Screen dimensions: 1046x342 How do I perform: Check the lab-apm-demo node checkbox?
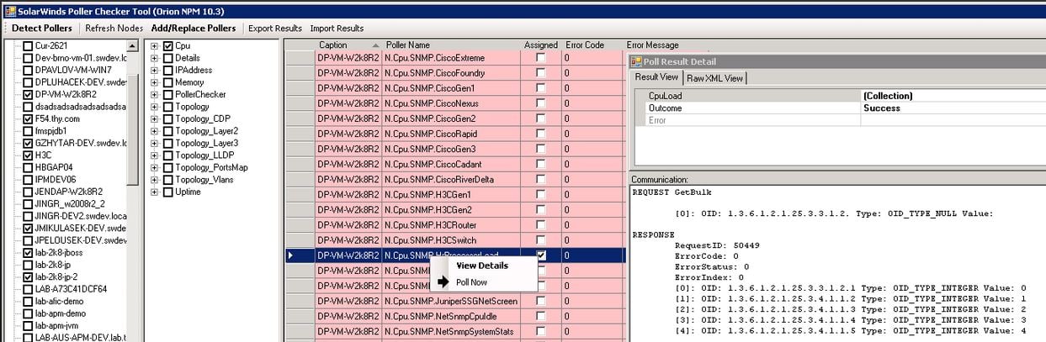[x=29, y=313]
